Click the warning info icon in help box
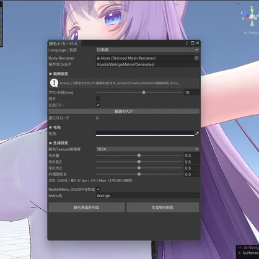 pyautogui.click(x=54, y=83)
